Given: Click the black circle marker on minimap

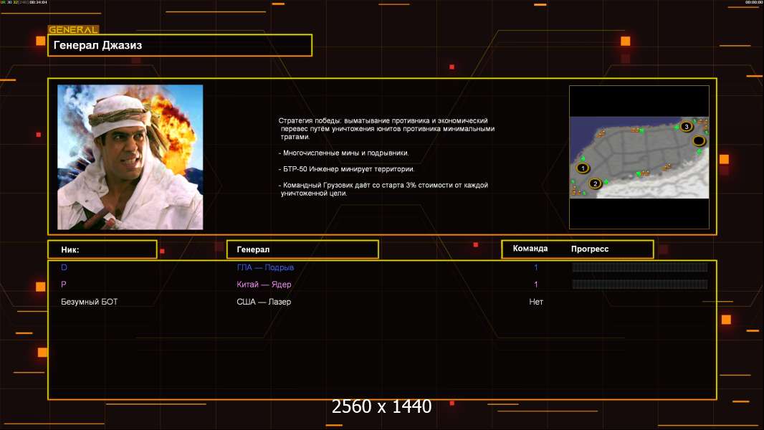Looking at the screenshot, I should point(699,141).
